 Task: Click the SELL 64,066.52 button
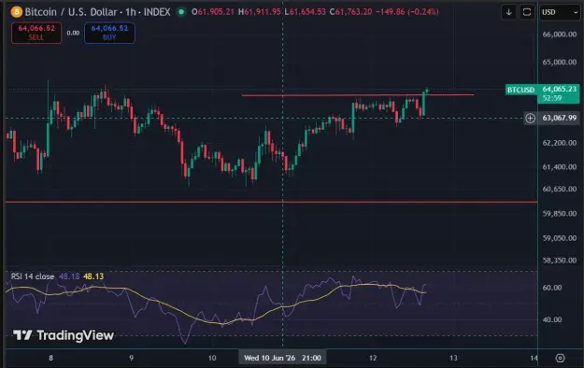(36, 33)
